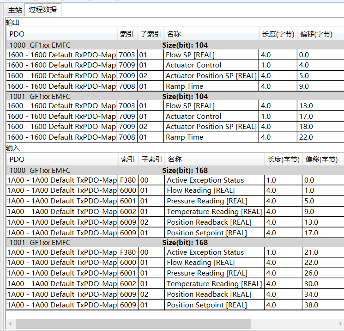Click Flow Reading [REAL] at offset 1.0
The width and height of the screenshot is (344, 331).
[x=200, y=190]
